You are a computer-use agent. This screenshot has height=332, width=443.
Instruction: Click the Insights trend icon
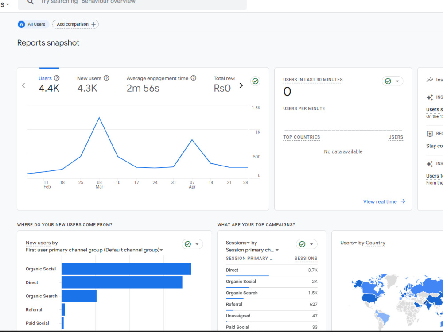tap(430, 80)
